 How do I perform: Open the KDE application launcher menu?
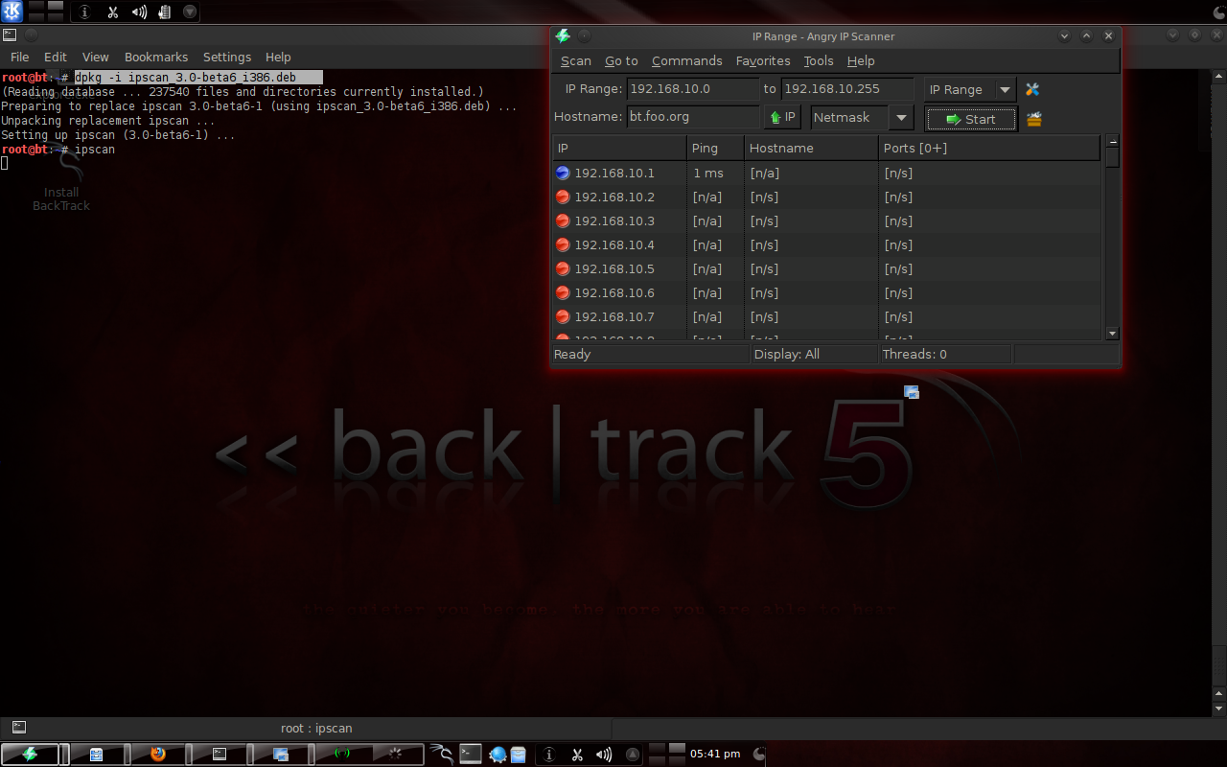(x=12, y=12)
